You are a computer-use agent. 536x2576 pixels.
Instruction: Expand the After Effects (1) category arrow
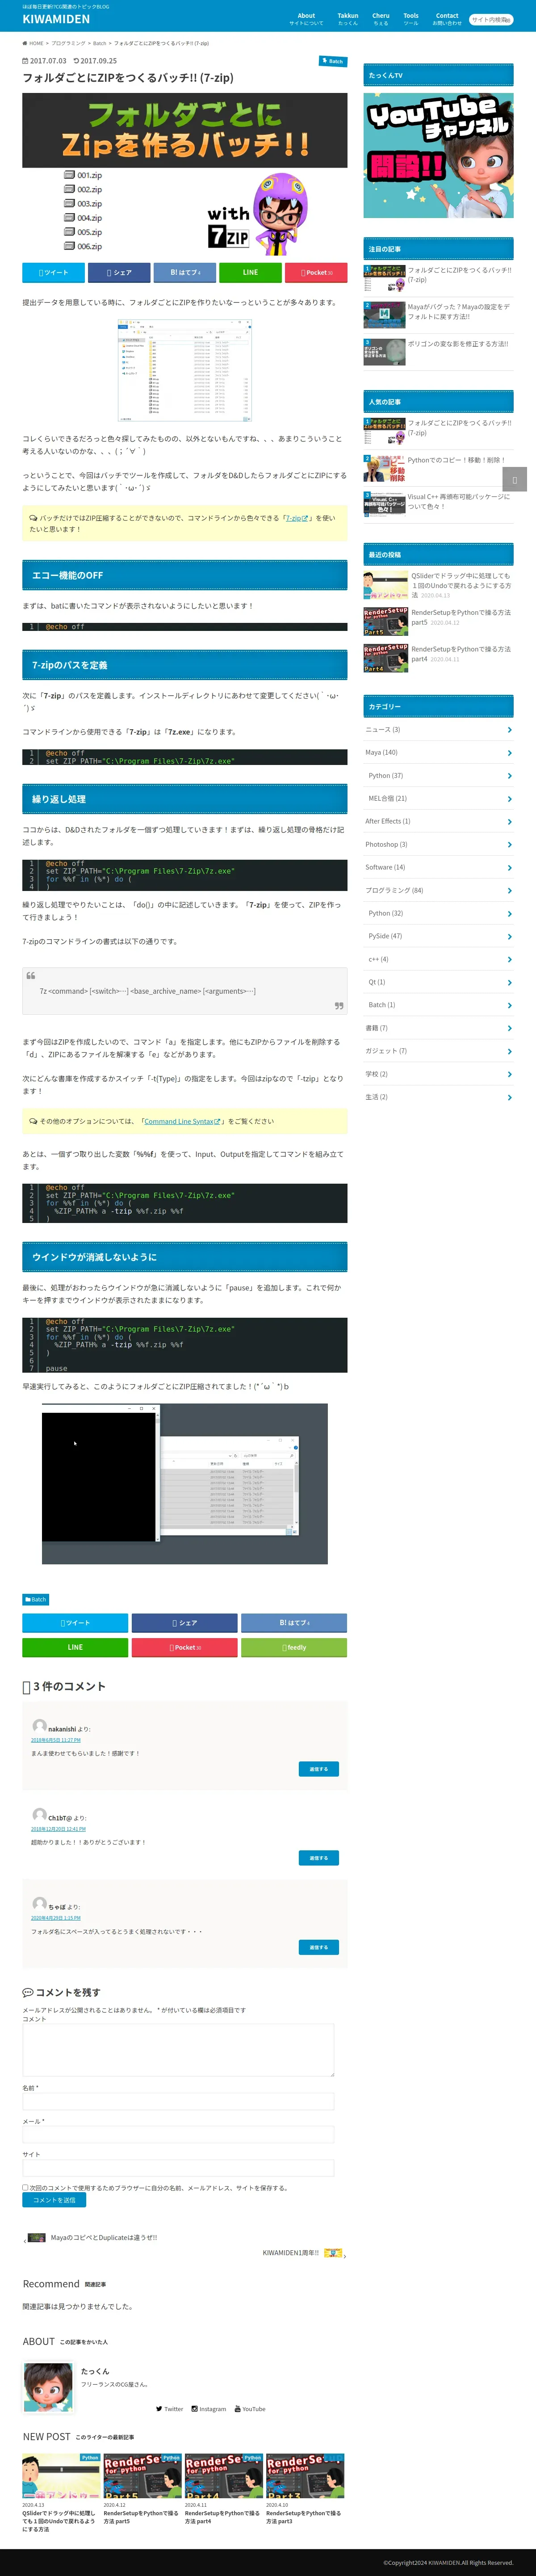[509, 822]
